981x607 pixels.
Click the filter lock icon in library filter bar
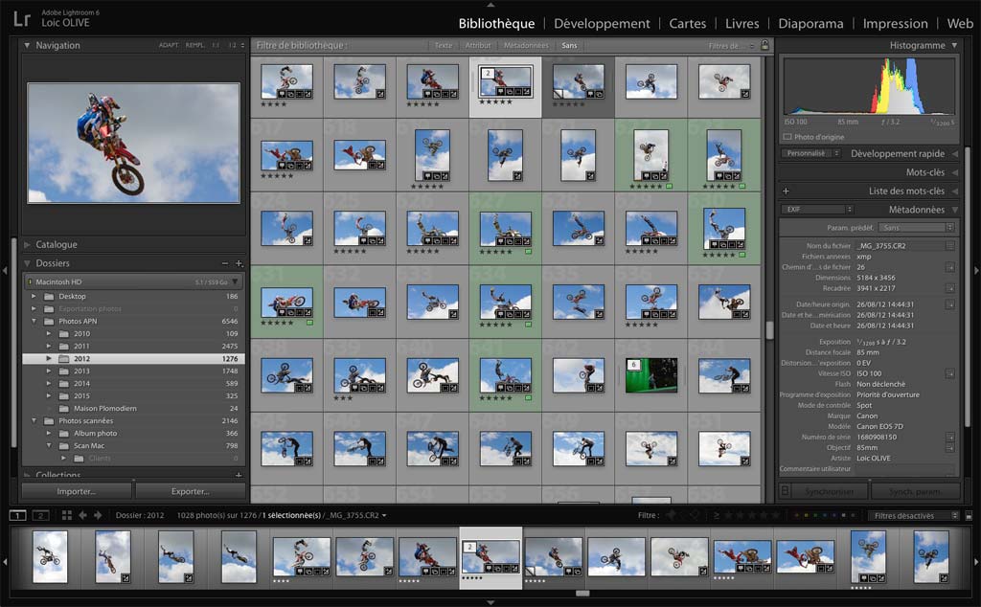click(764, 45)
